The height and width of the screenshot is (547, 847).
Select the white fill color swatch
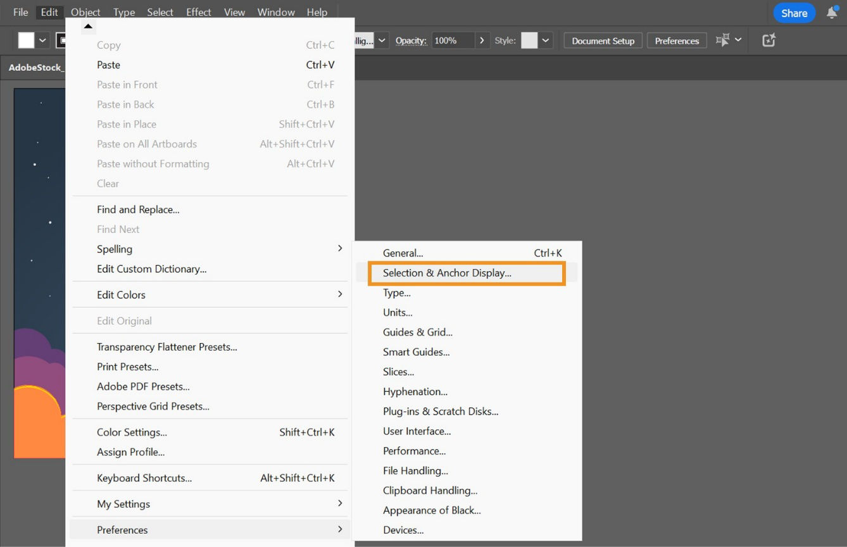click(x=25, y=40)
